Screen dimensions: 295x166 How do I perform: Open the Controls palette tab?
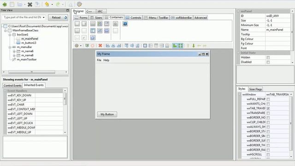pos(133,18)
